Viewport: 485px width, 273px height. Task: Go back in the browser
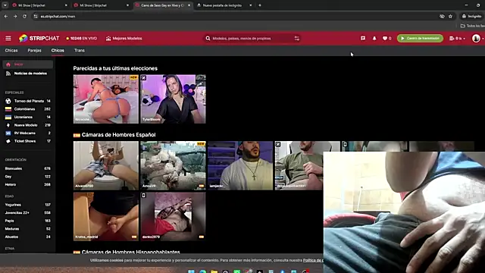point(6,16)
